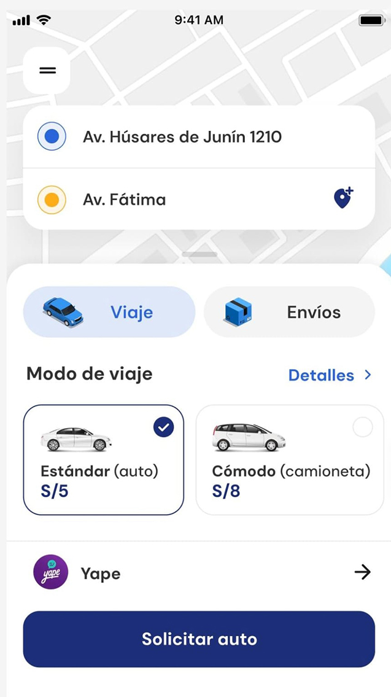The width and height of the screenshot is (391, 697).
Task: Expand Detalles chevron arrow
Action: 368,375
